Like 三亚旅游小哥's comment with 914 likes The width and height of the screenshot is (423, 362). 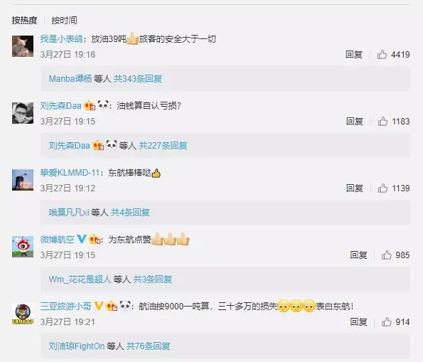coord(386,321)
